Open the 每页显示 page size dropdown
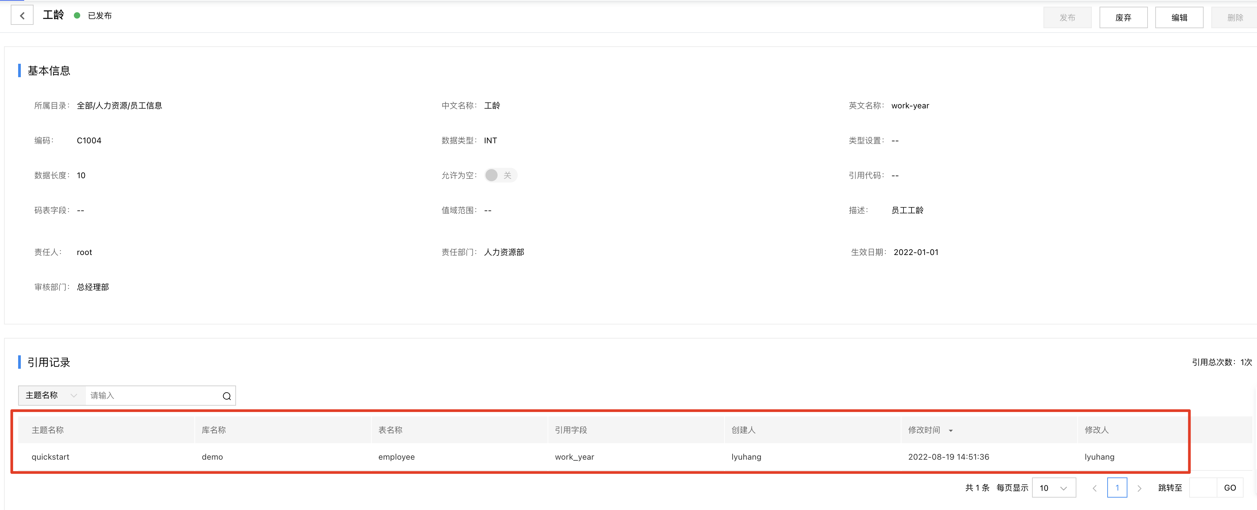 (1054, 488)
